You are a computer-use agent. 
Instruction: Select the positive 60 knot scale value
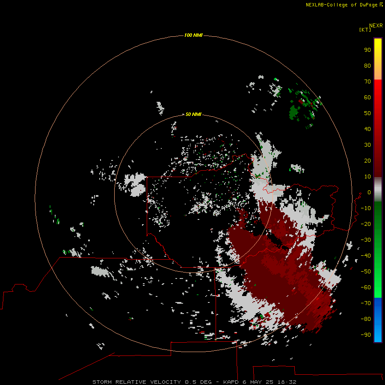367,97
